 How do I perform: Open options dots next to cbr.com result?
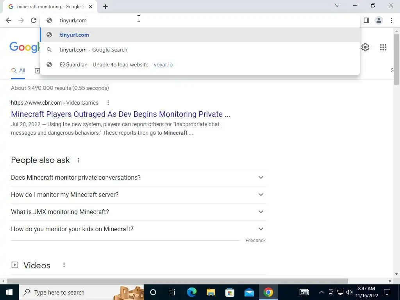pos(108,103)
